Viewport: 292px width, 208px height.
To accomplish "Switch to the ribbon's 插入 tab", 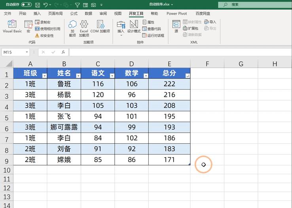I will 37,13.
